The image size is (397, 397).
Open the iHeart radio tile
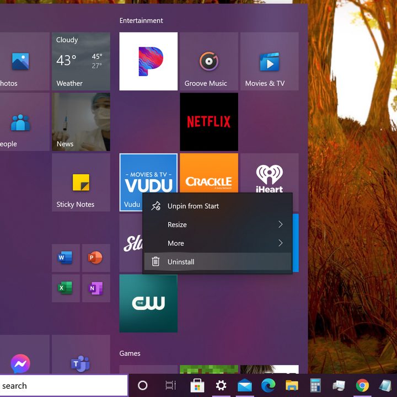pos(270,173)
